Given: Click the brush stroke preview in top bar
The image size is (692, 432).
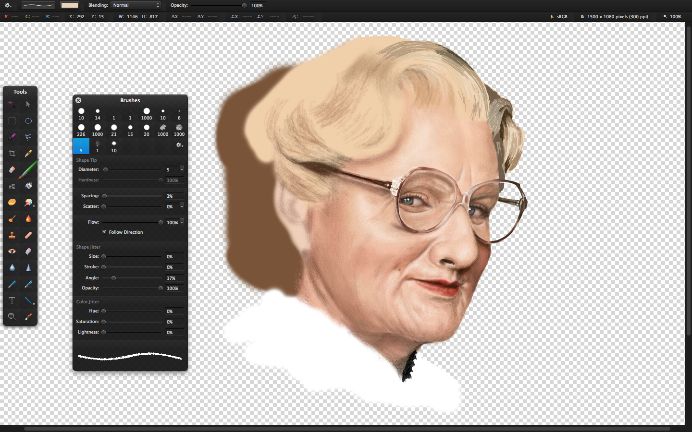Looking at the screenshot, I should pos(38,5).
